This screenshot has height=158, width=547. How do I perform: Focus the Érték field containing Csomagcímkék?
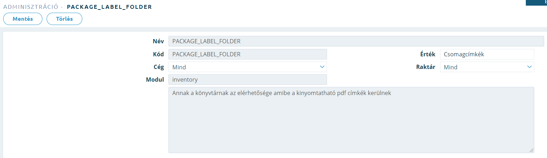(x=487, y=54)
